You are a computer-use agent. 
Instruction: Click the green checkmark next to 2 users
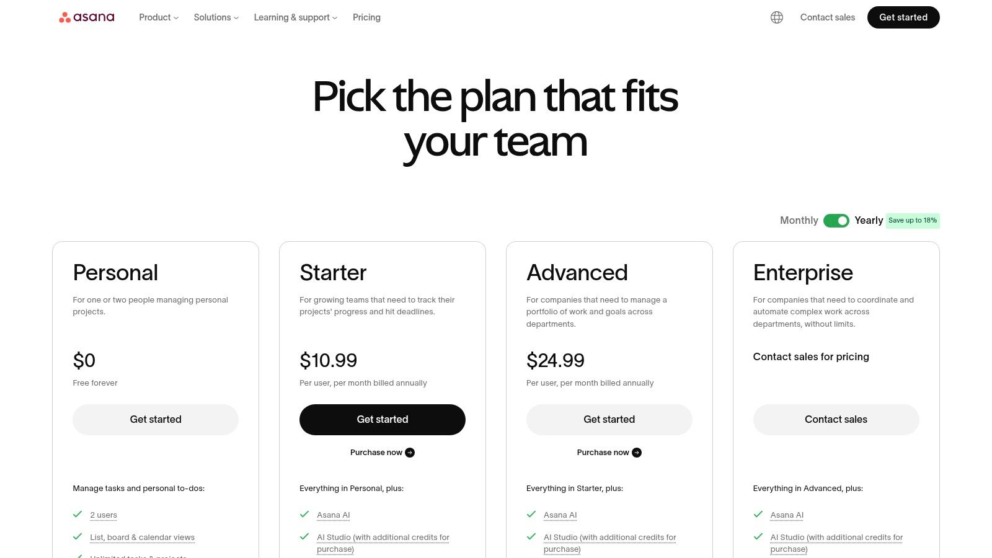tap(77, 515)
